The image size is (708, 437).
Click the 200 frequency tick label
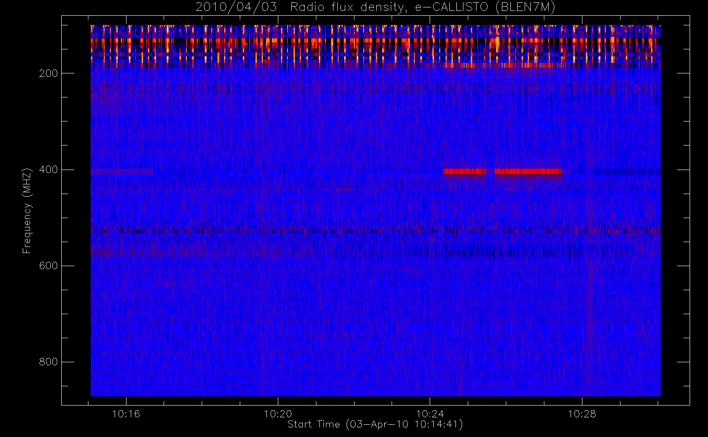point(48,73)
